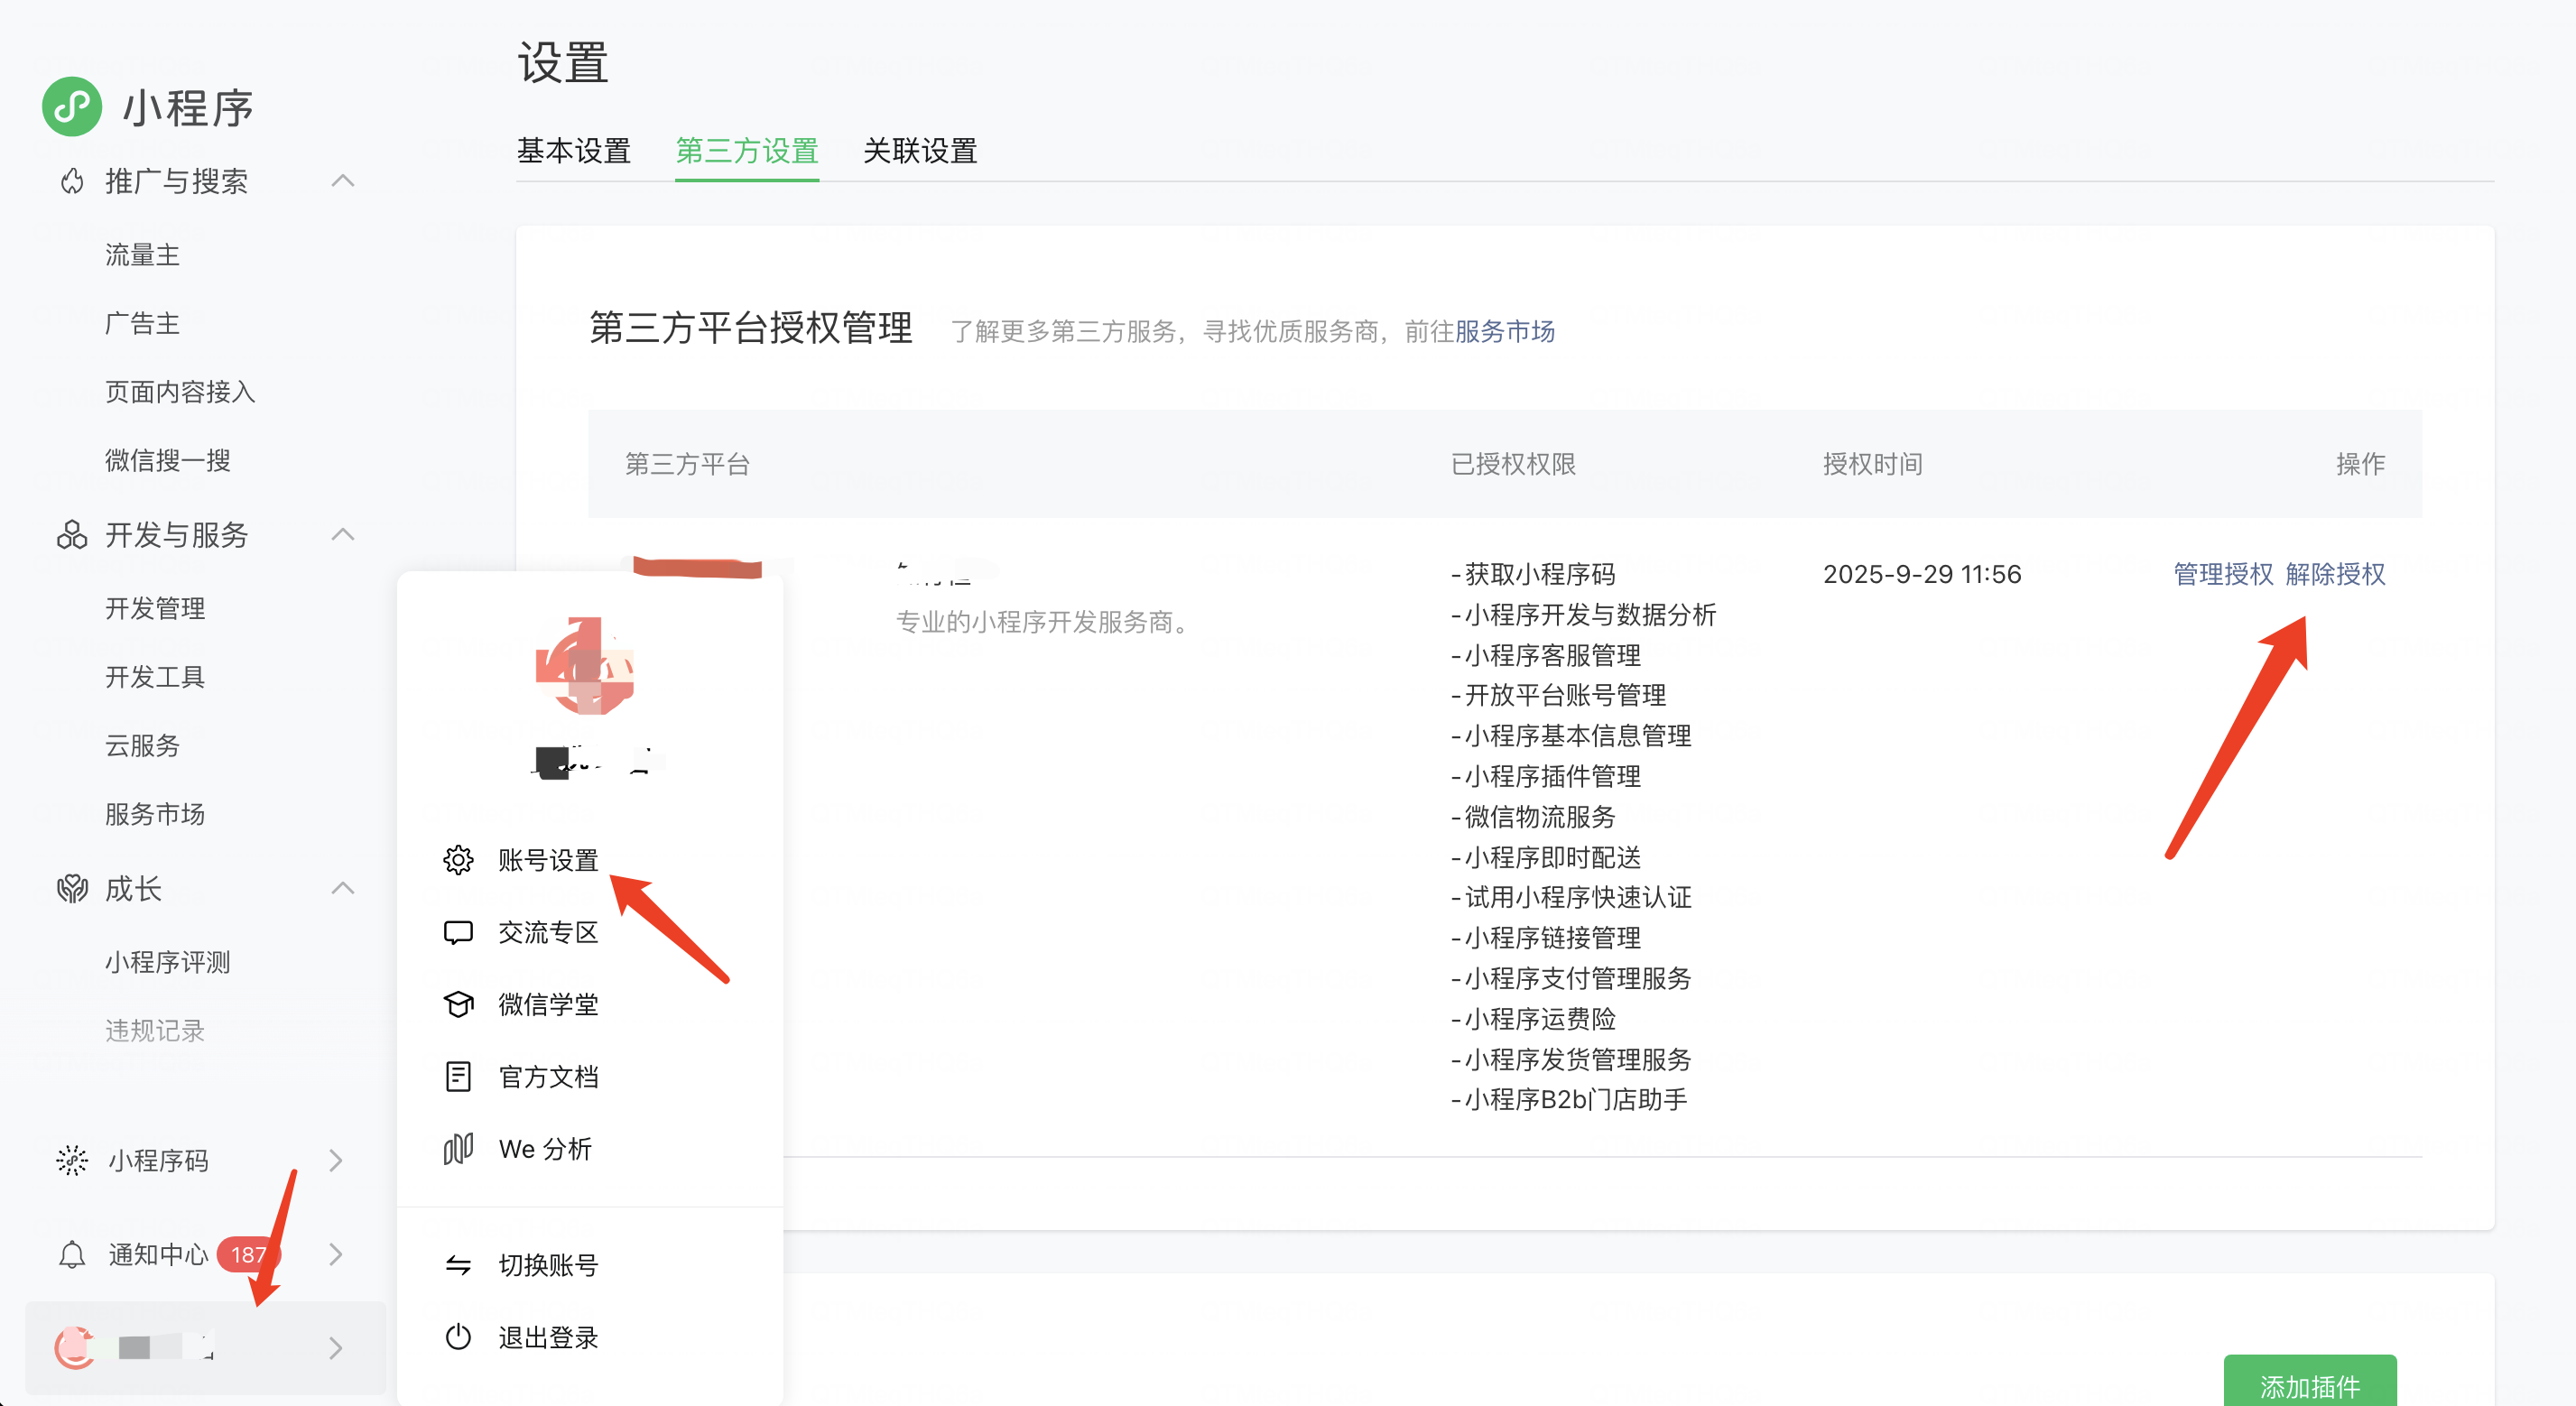Switch to the 基本设置 tab
This screenshot has width=2576, height=1406.
tap(573, 151)
